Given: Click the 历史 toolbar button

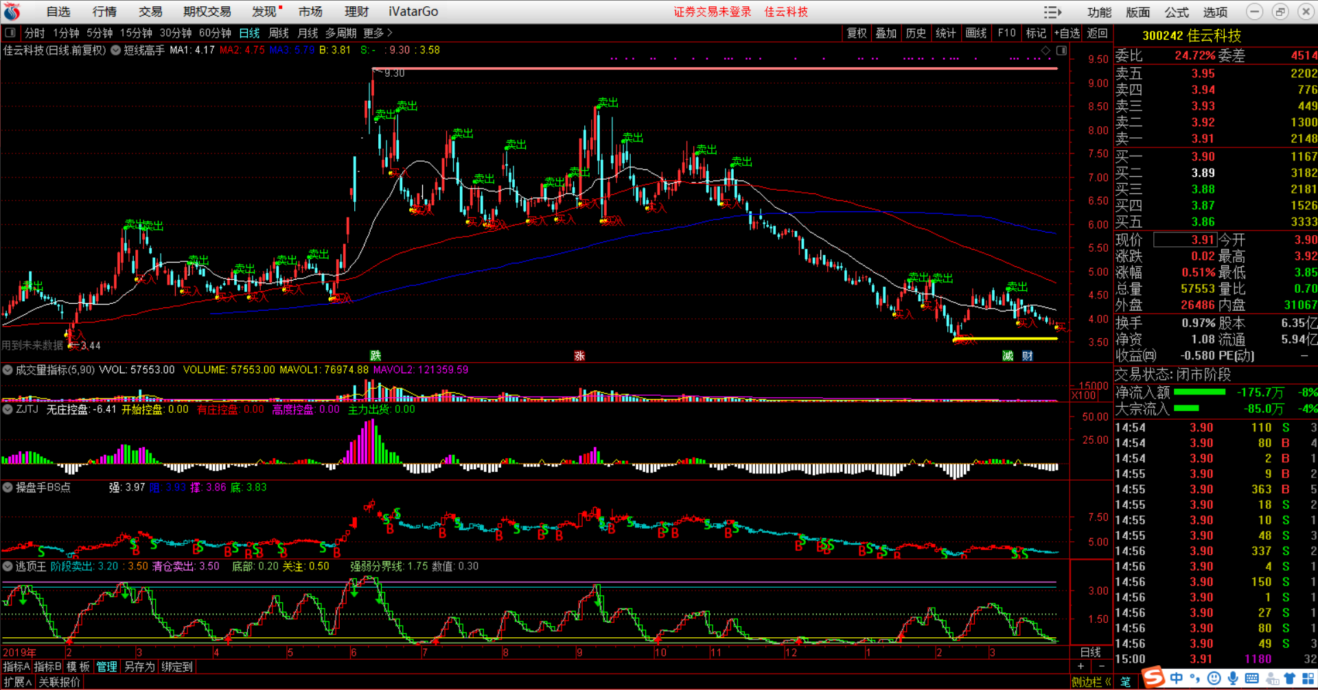Looking at the screenshot, I should (x=916, y=33).
